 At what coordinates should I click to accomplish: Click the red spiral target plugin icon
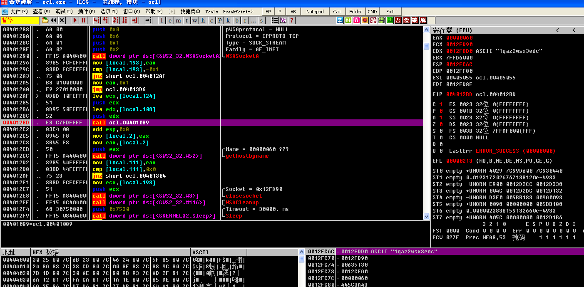click(x=373, y=20)
